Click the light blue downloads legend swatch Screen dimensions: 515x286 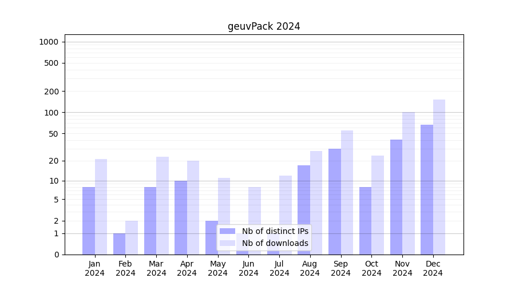[x=227, y=243]
